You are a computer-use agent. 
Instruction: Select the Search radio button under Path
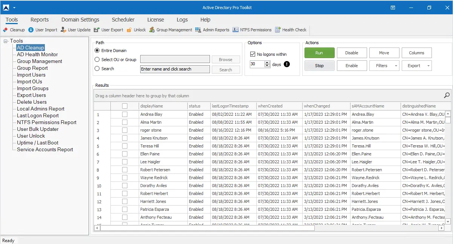pos(97,69)
